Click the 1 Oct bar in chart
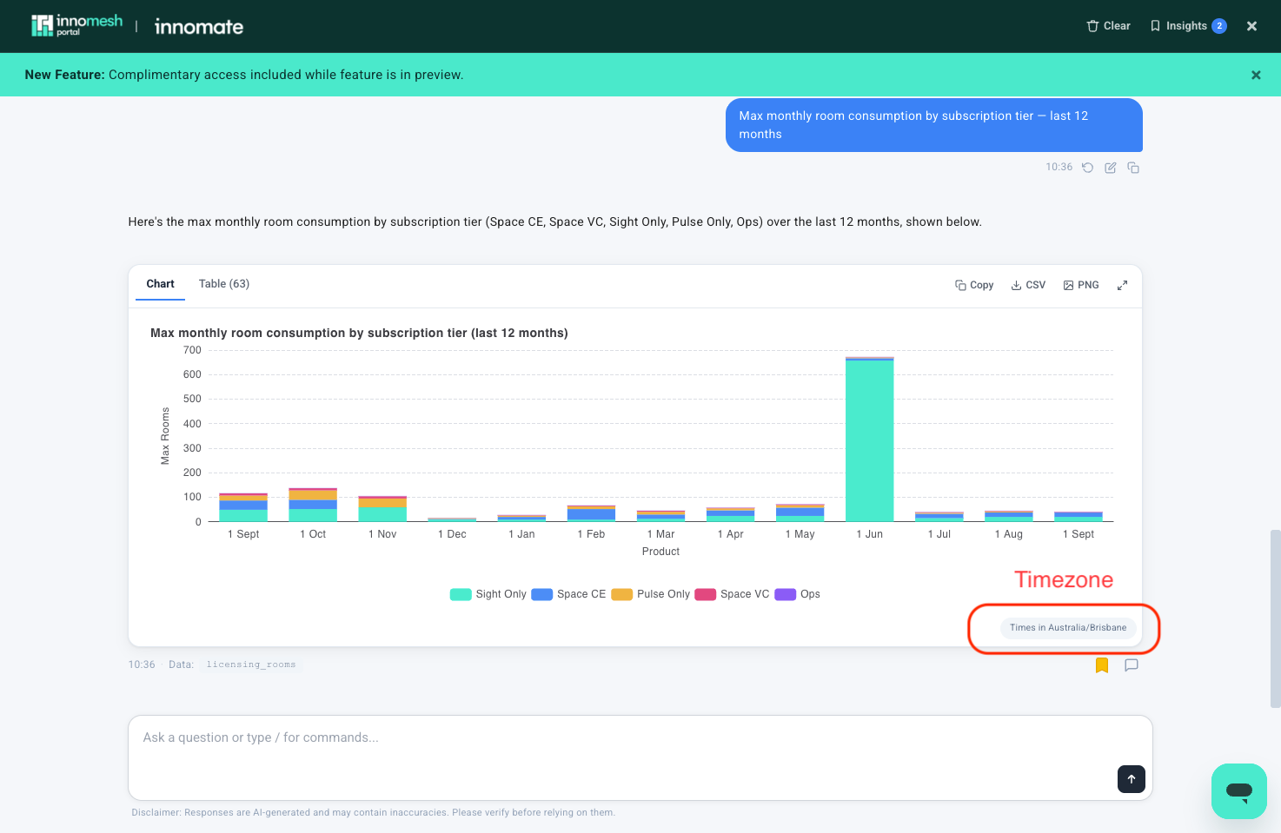1281x833 pixels. [x=313, y=505]
